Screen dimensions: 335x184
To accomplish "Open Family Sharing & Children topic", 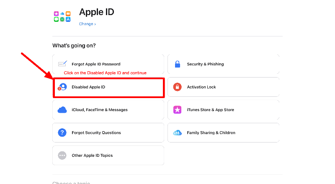I will [x=223, y=132].
